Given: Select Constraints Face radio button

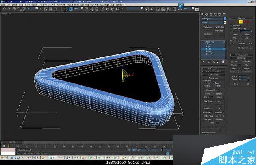Looking at the screenshot, I should [x=204, y=86].
